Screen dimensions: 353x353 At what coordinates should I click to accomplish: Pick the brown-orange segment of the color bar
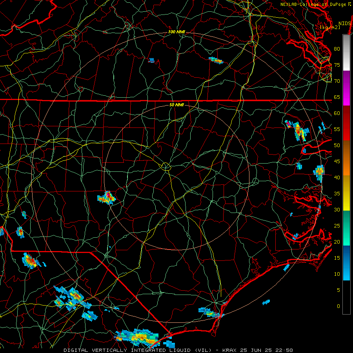point(346,158)
